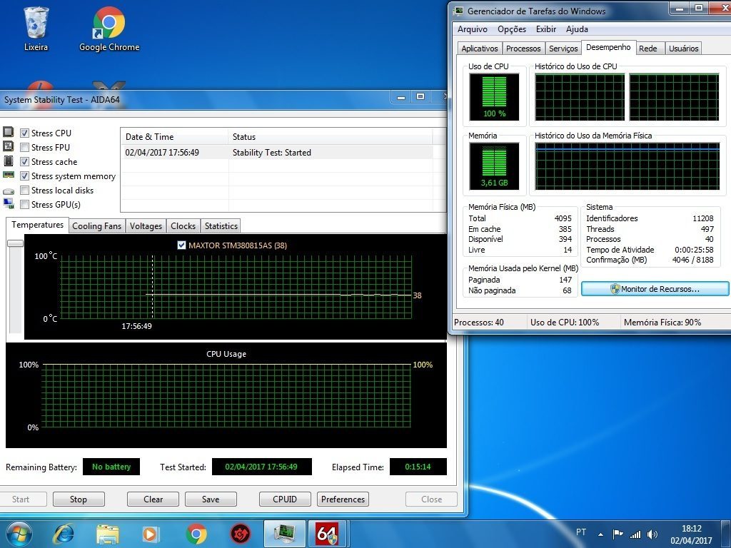
Task: Open volume speaker tray icon
Action: (x=652, y=534)
